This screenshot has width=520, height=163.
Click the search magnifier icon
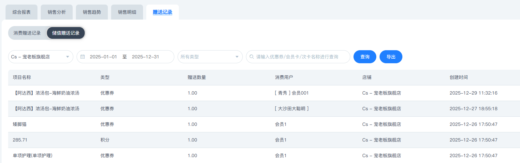point(252,57)
